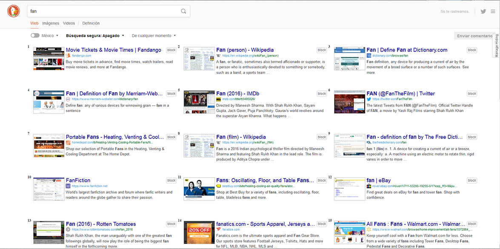
Task: Click the search box containing fan
Action: 109,11
